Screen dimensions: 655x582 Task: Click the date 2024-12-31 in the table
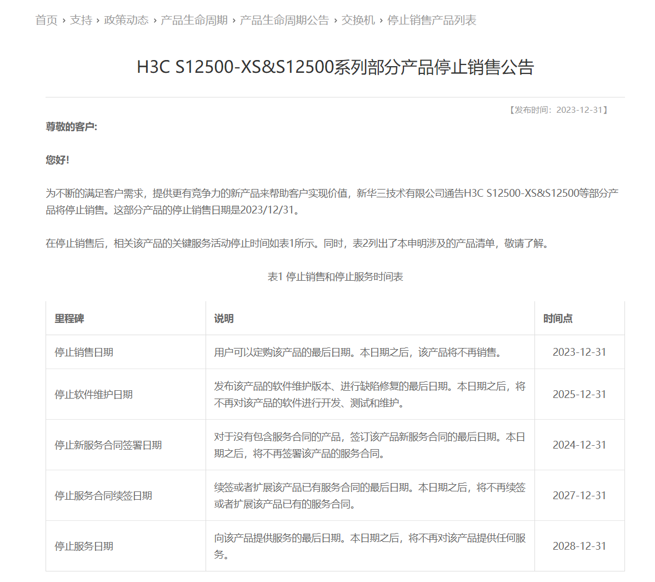[x=579, y=445]
